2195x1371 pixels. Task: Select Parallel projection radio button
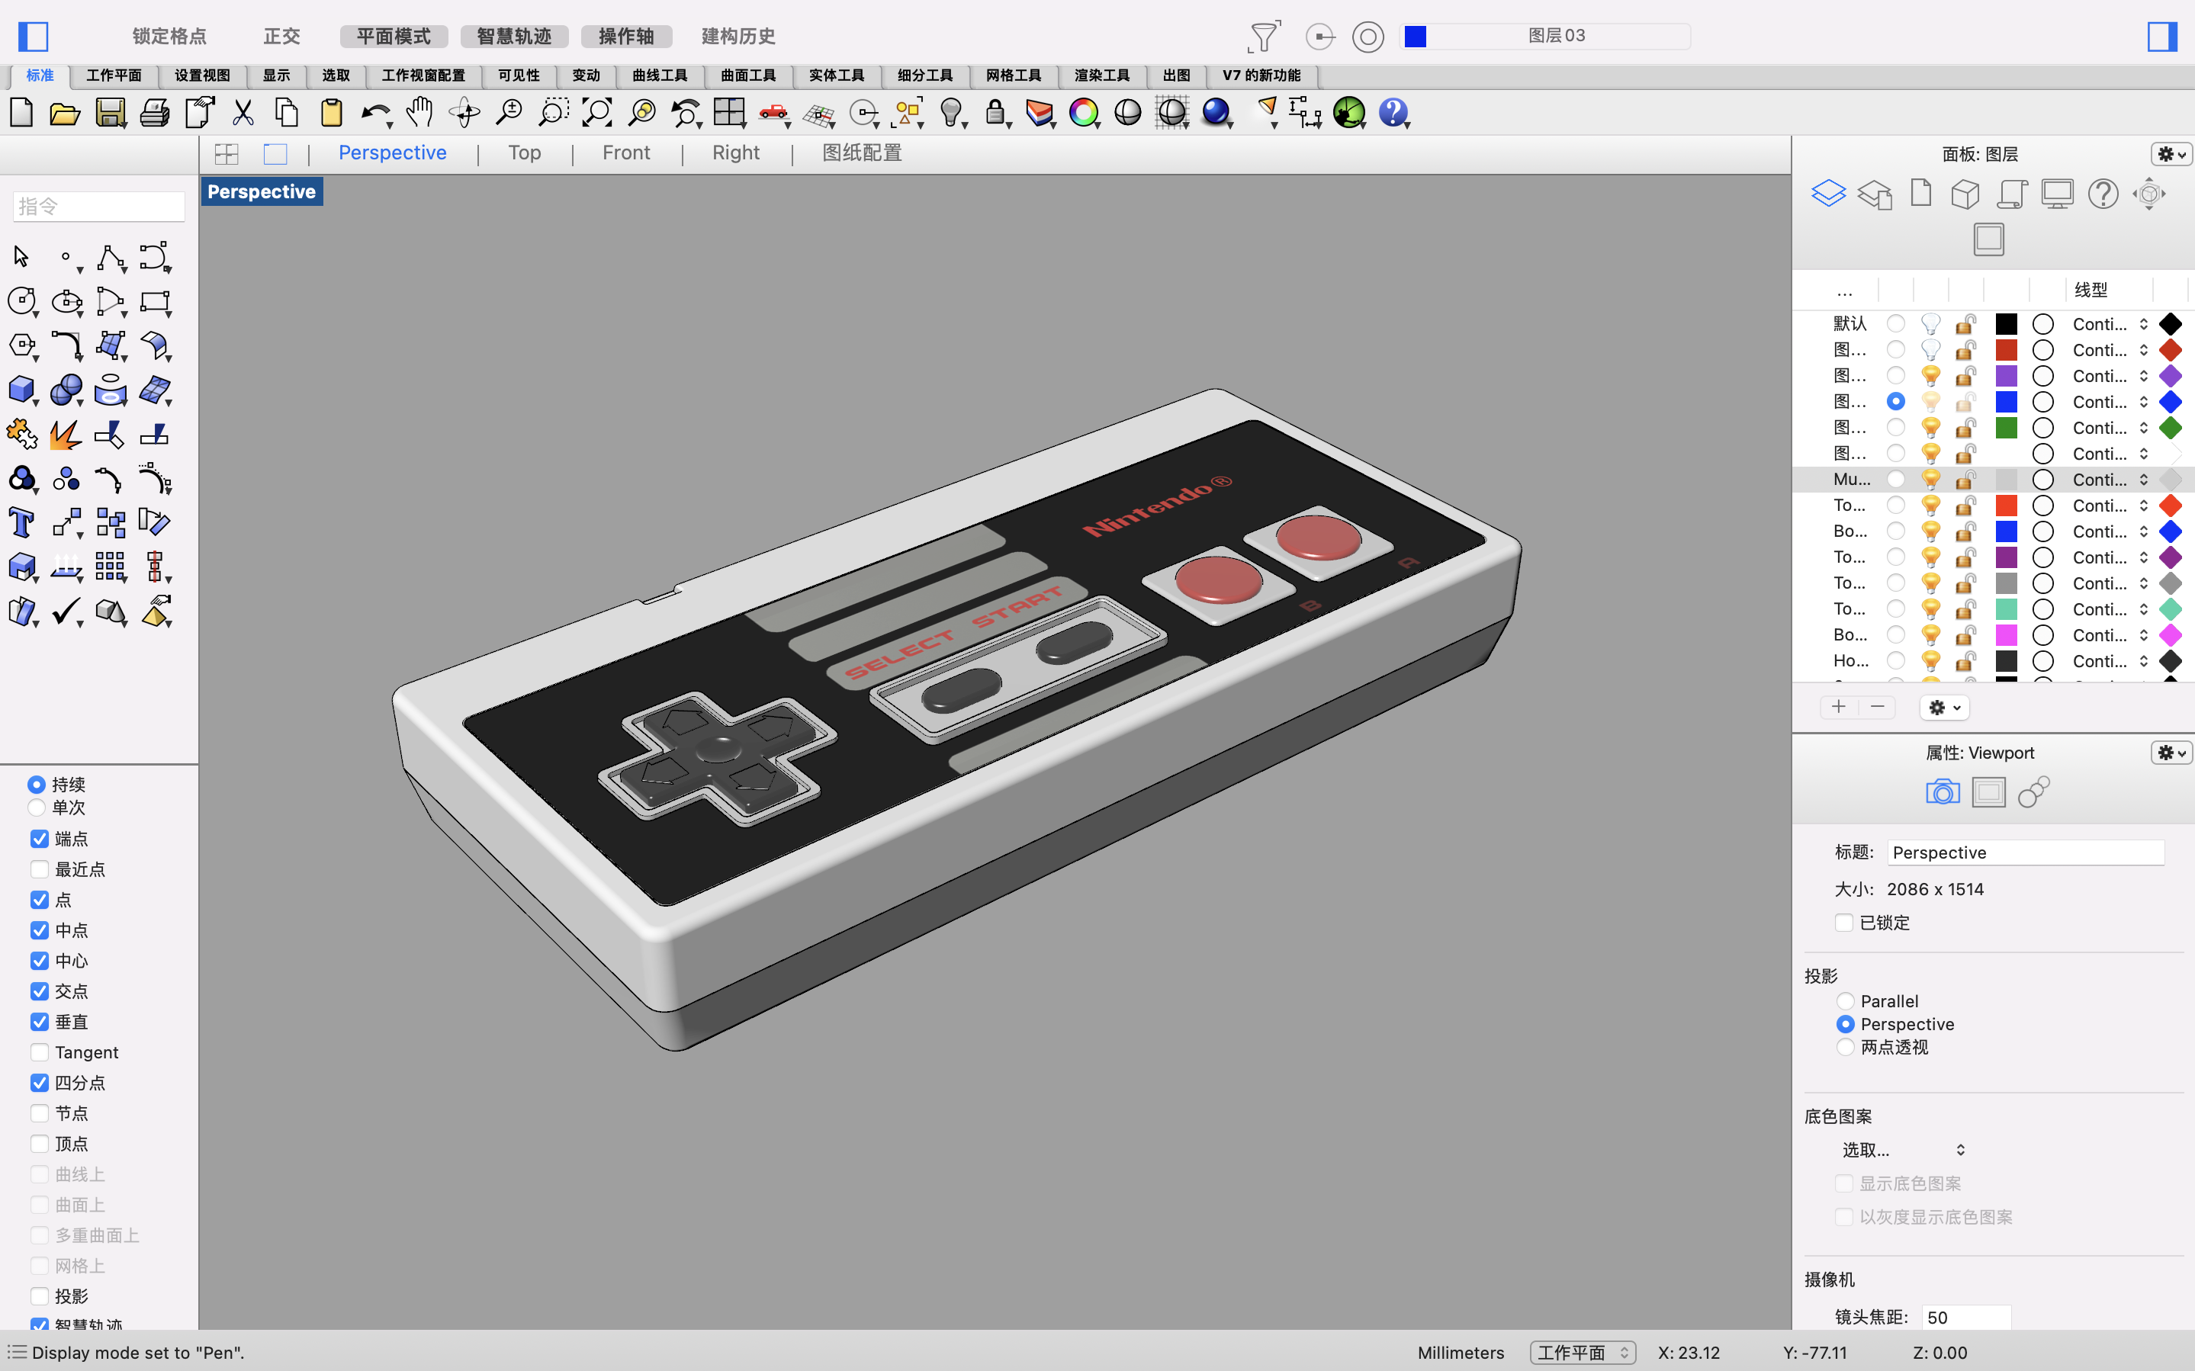[1845, 1001]
